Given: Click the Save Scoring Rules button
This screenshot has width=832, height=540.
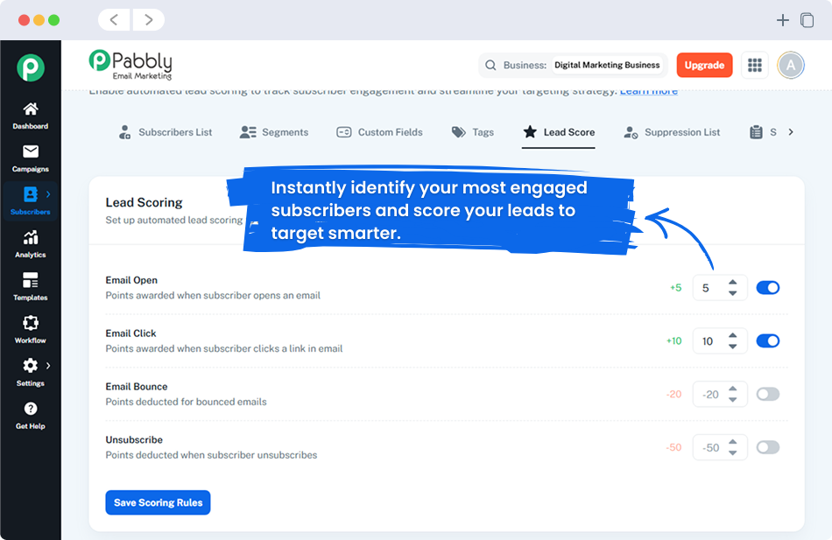Looking at the screenshot, I should tap(158, 502).
